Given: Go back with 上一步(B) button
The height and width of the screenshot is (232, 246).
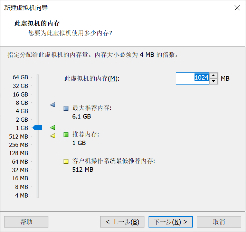Looking at the screenshot, I should coord(122,222).
